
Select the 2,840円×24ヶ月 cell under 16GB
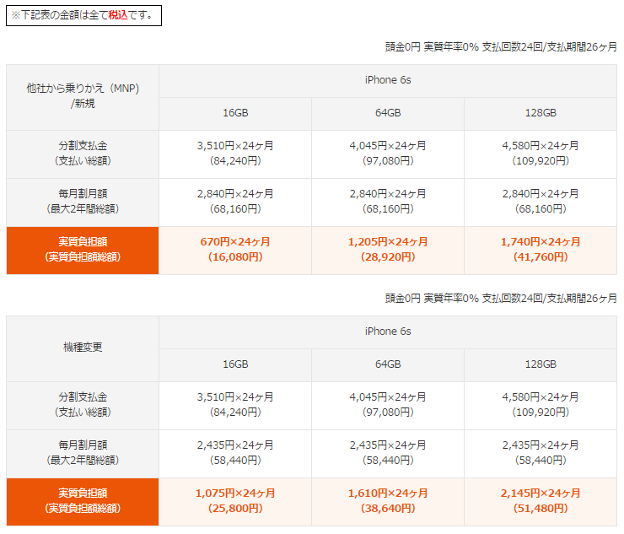point(235,202)
